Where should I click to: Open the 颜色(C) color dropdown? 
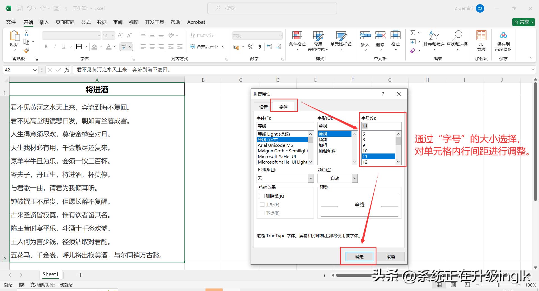click(355, 178)
